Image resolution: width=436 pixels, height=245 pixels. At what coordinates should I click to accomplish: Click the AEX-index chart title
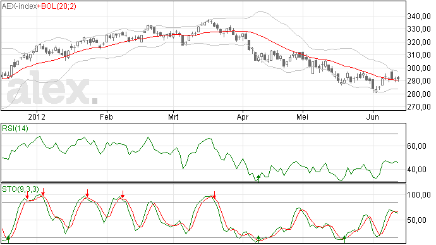(x=19, y=6)
